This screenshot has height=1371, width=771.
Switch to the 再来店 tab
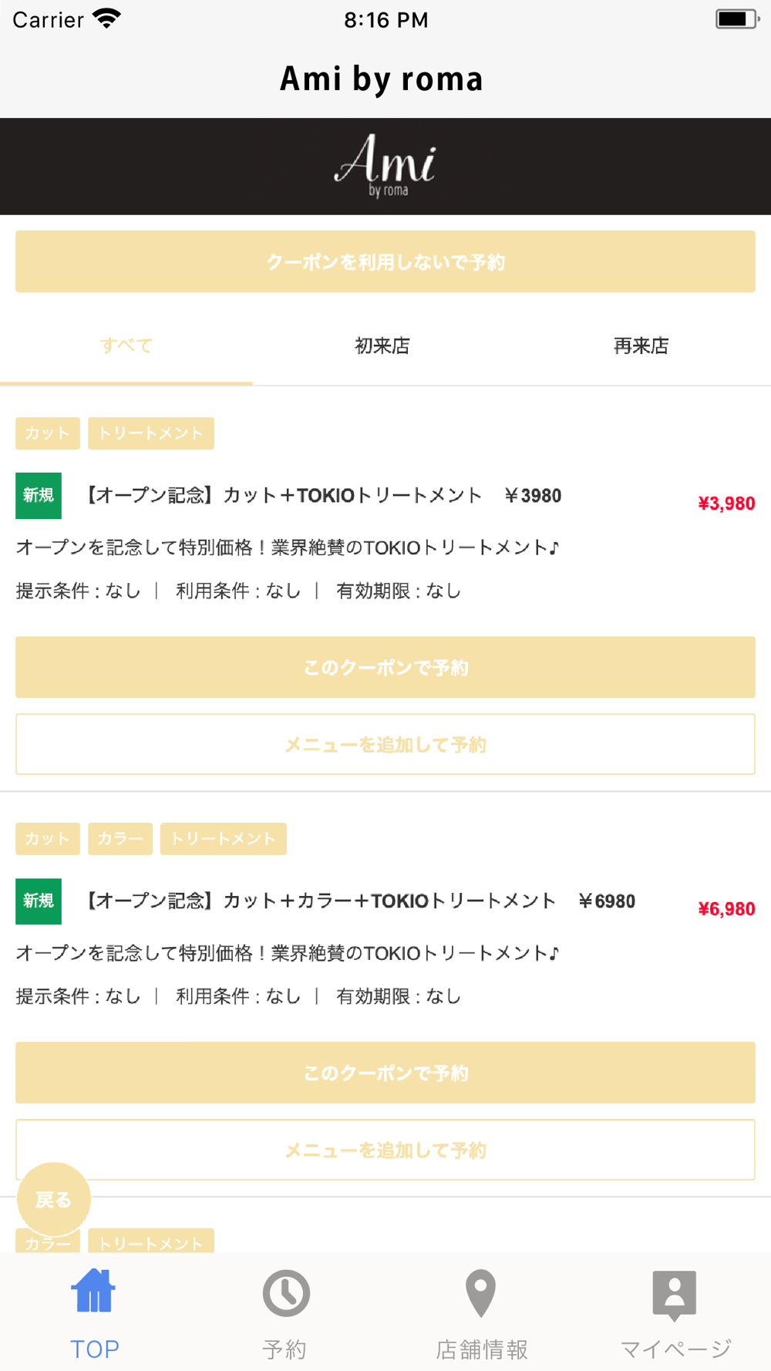point(641,345)
